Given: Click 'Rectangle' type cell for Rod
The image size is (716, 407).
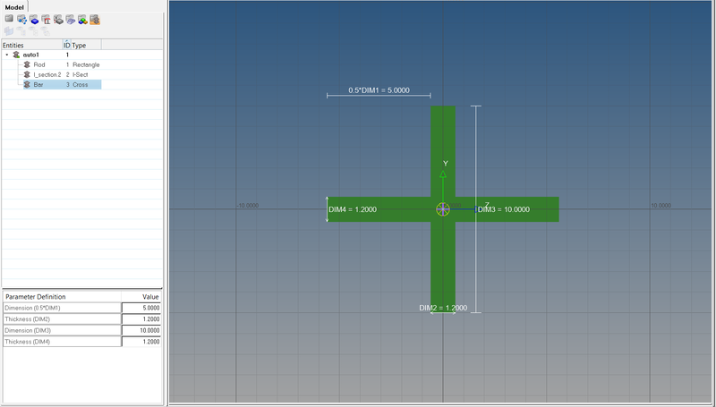Looking at the screenshot, I should click(86, 64).
